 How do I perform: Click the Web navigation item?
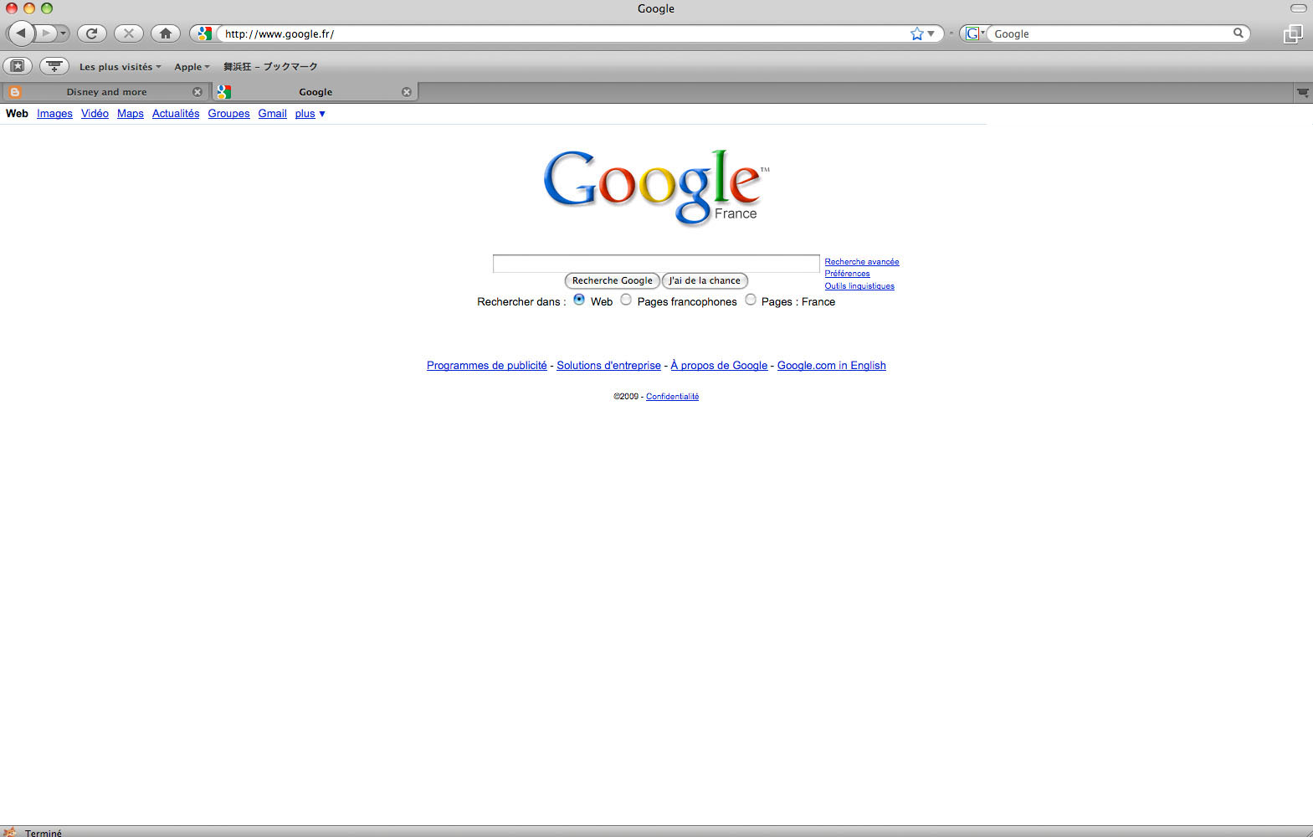17,114
